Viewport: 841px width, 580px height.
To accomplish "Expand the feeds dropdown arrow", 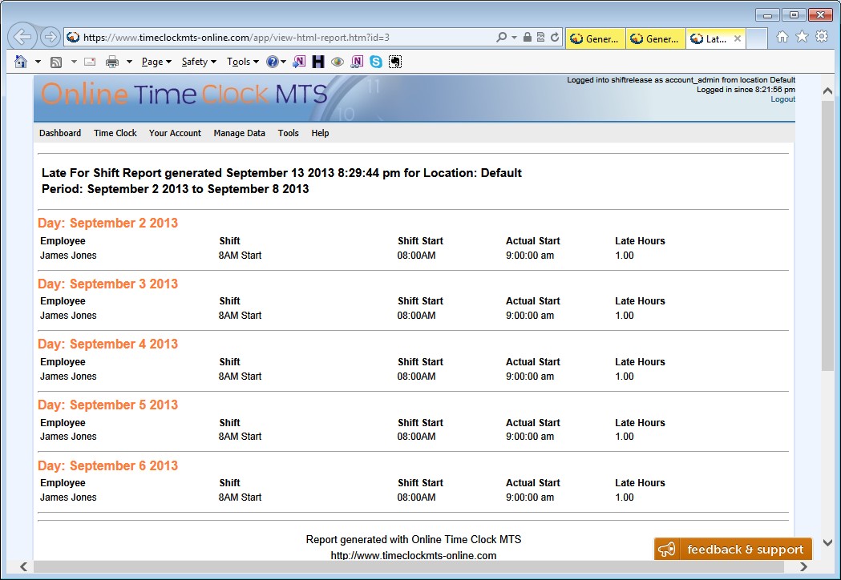I will click(74, 62).
